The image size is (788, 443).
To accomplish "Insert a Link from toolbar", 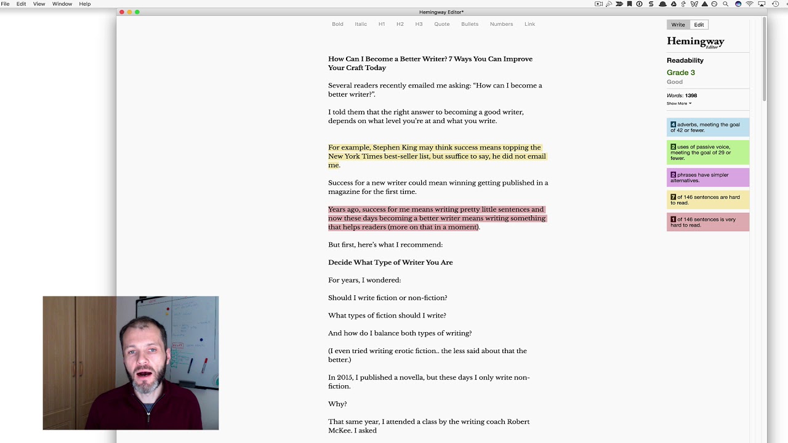I will [529, 24].
